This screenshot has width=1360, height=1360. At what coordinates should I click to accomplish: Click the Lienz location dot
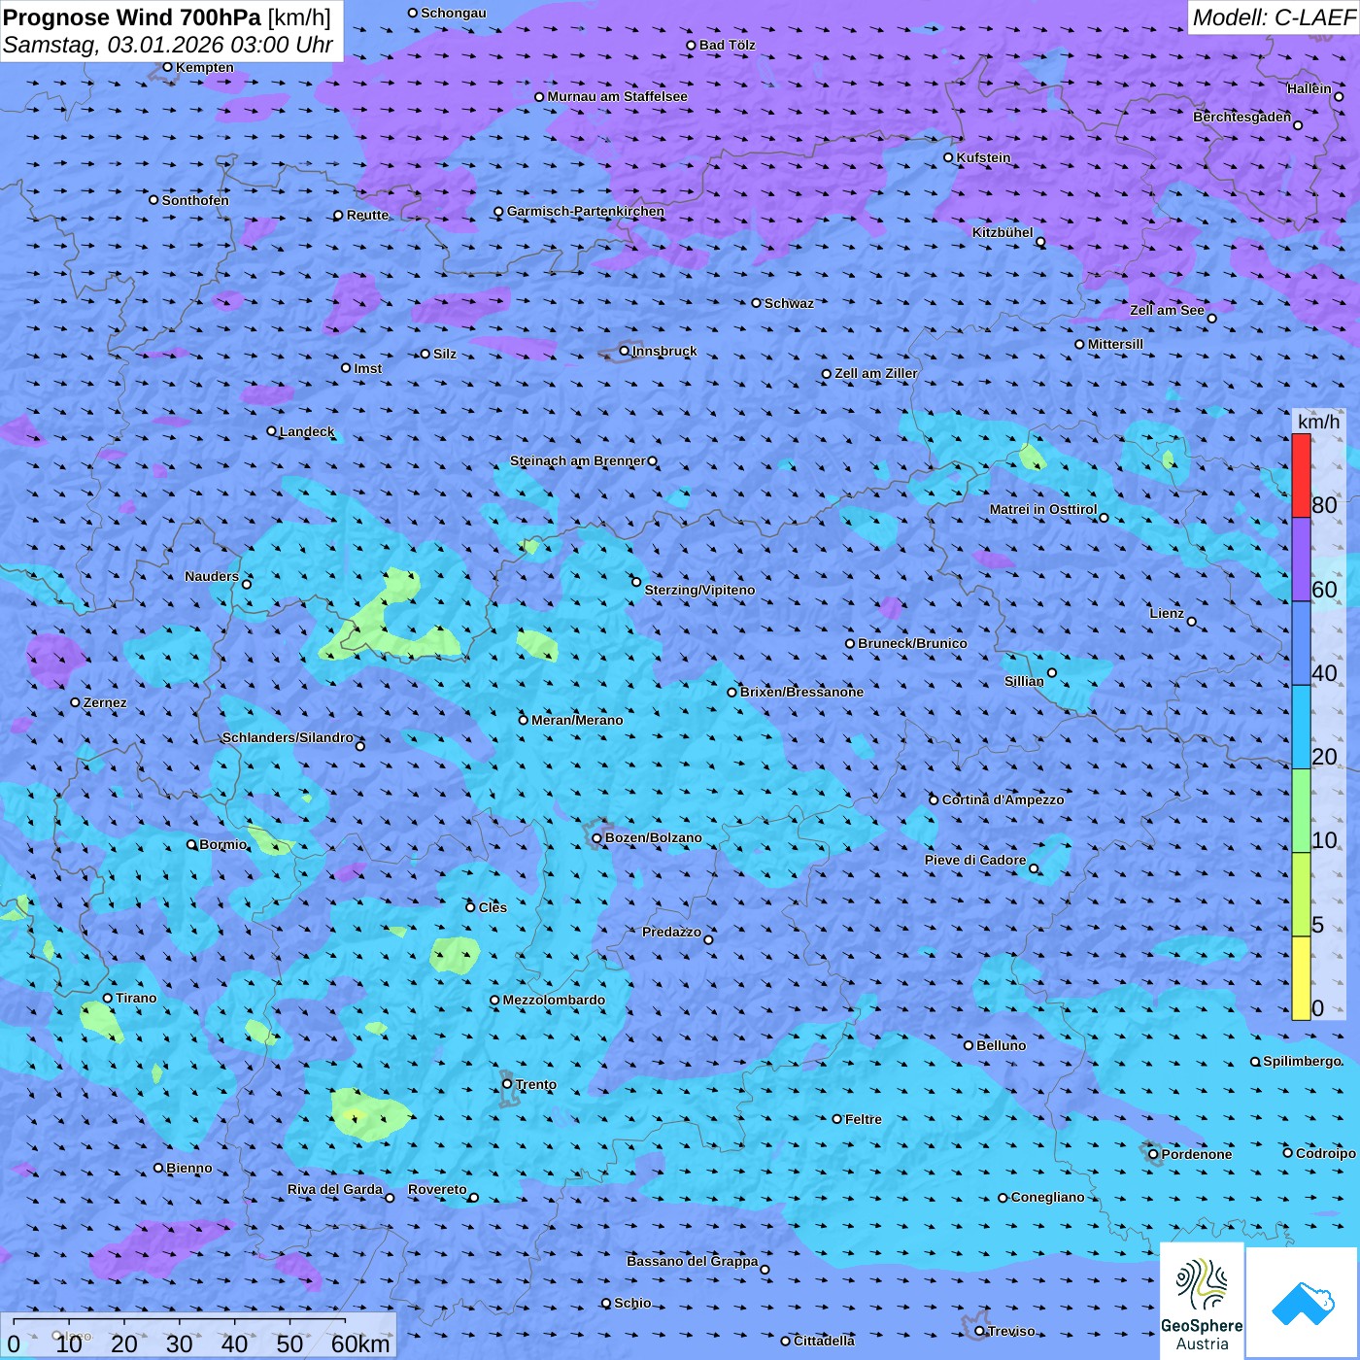[1192, 622]
